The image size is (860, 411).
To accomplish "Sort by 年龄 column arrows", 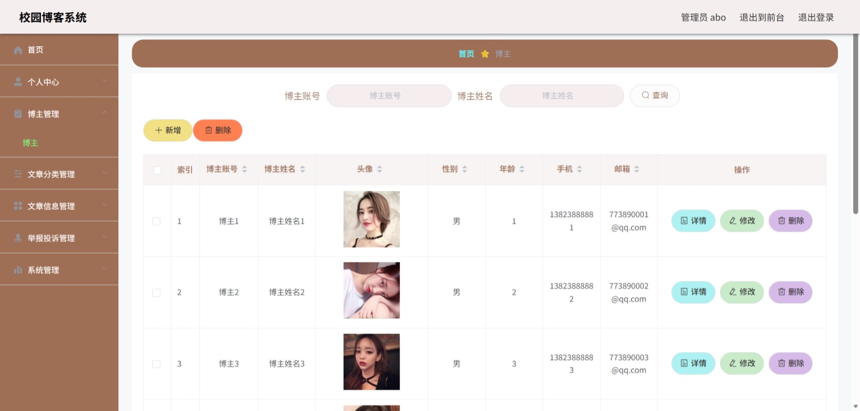I will [522, 169].
